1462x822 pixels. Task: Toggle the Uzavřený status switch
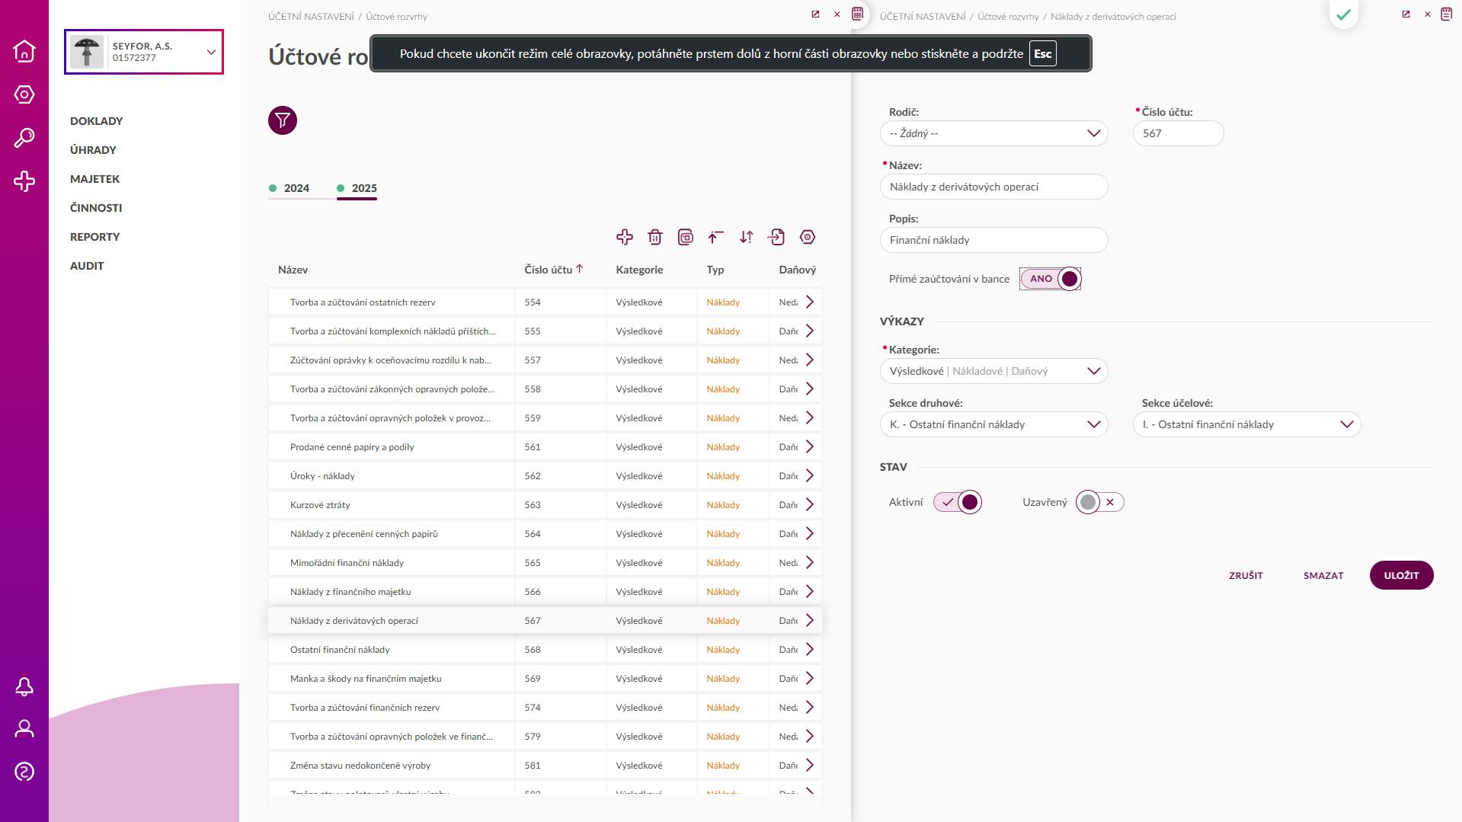point(1099,502)
